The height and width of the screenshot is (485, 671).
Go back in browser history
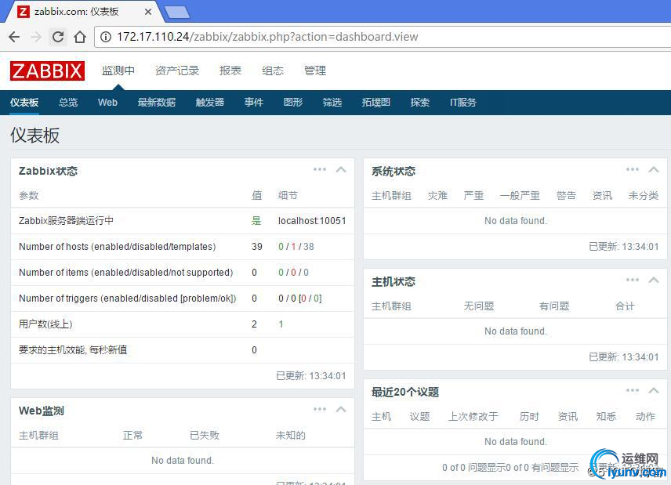point(14,37)
